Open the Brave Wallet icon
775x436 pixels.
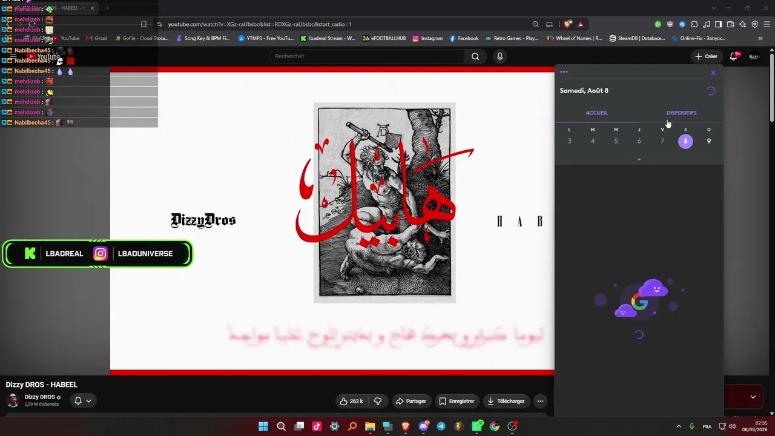[730, 24]
